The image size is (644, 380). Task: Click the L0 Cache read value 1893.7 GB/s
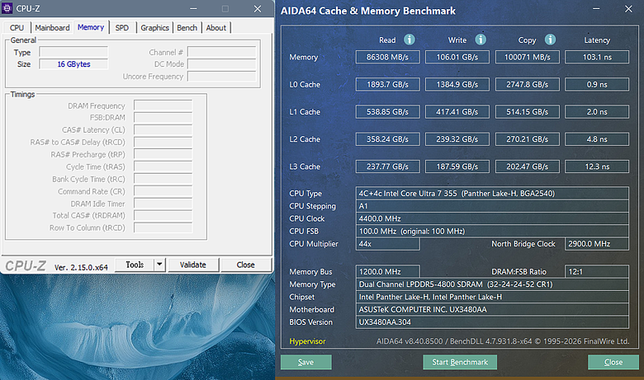tap(388, 84)
